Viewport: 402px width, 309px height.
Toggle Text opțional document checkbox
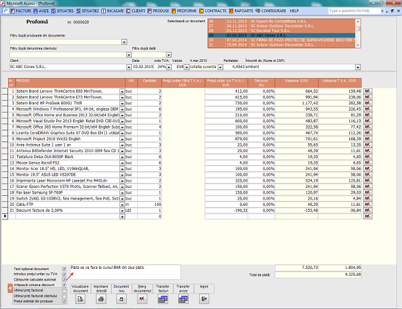[64, 269]
